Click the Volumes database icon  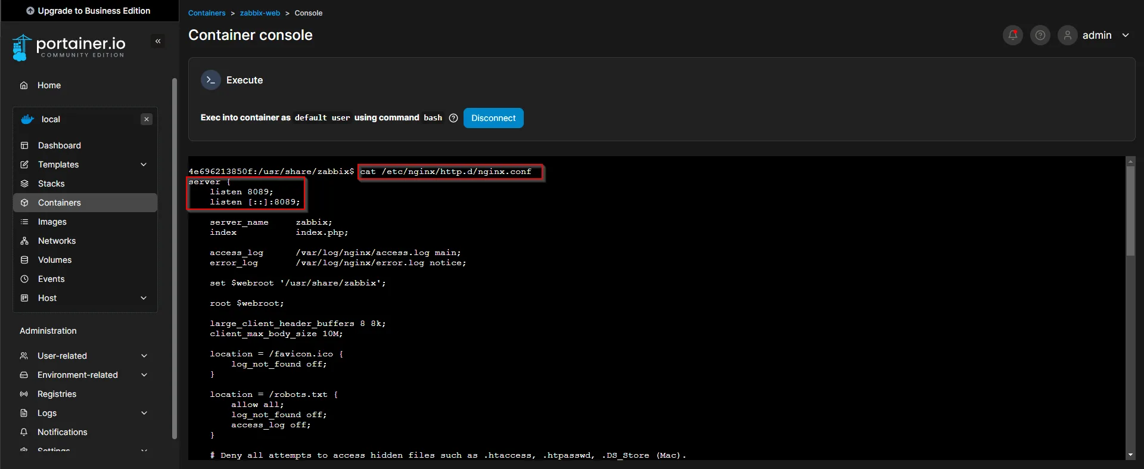pos(24,260)
